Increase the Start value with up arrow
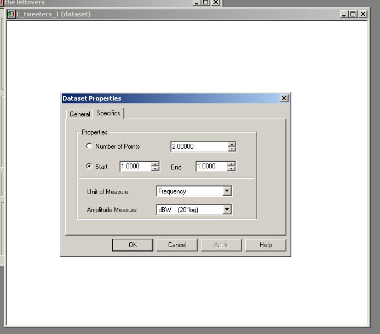The height and width of the screenshot is (334, 380). [155, 164]
